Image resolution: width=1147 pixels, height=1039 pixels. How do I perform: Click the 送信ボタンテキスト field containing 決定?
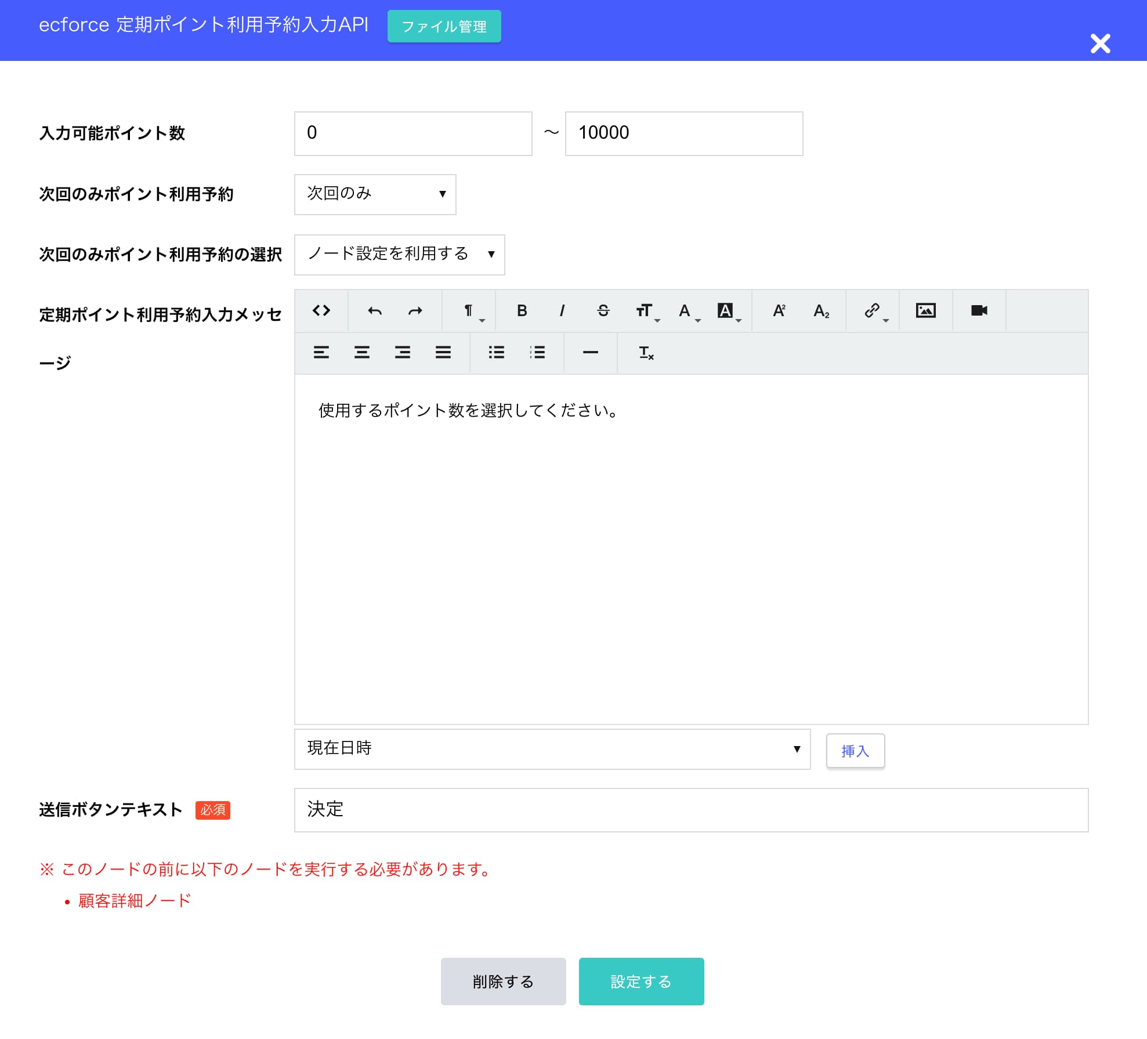tap(691, 810)
